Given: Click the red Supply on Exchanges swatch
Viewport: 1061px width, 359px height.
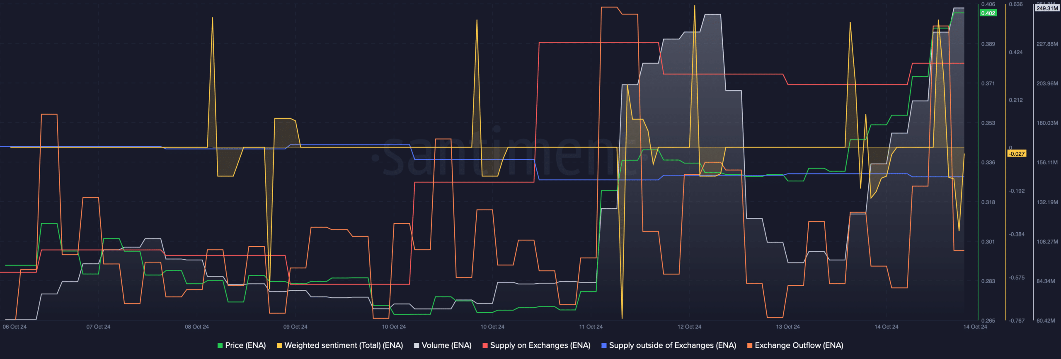Looking at the screenshot, I should (485, 345).
